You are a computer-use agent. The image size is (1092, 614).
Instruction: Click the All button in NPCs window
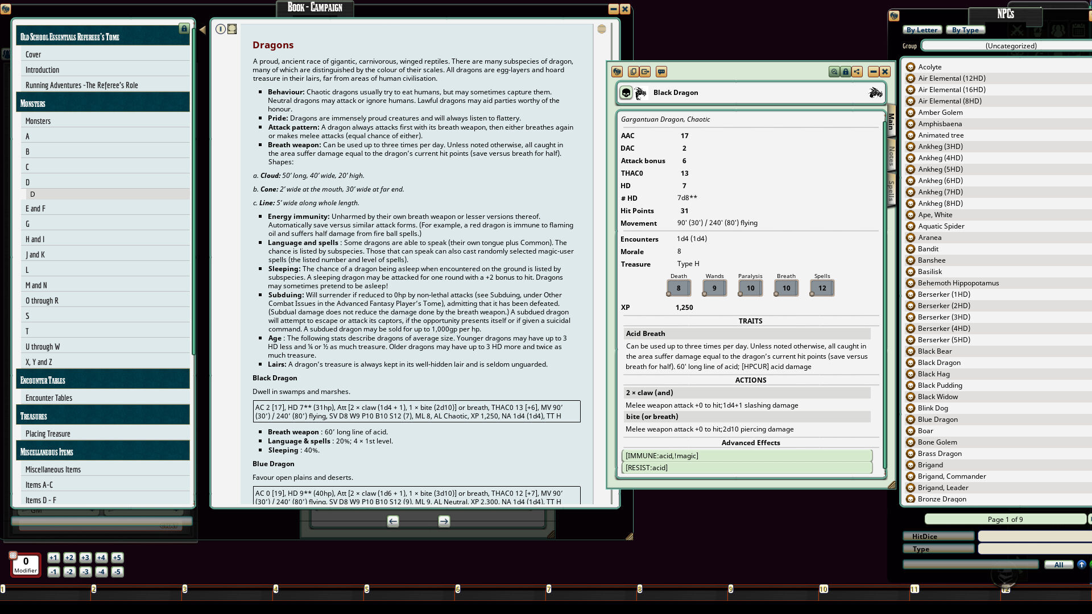[x=1058, y=565]
